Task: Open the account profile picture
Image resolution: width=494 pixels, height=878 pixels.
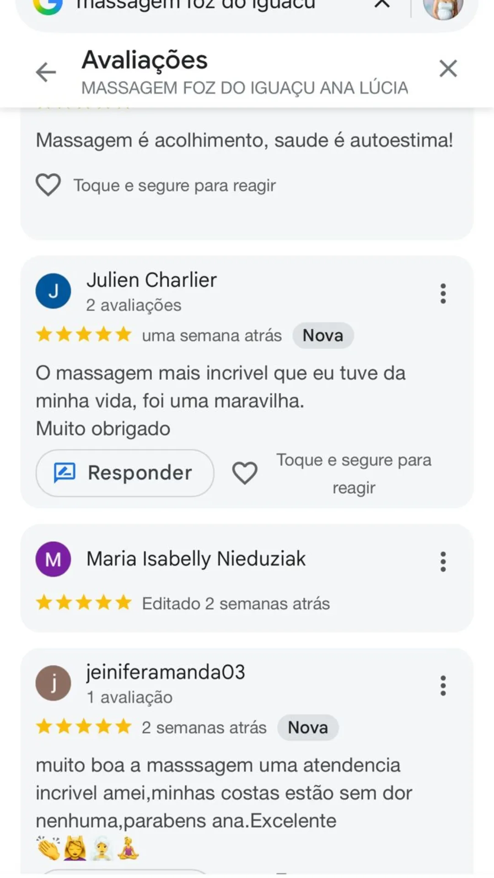Action: [443, 8]
